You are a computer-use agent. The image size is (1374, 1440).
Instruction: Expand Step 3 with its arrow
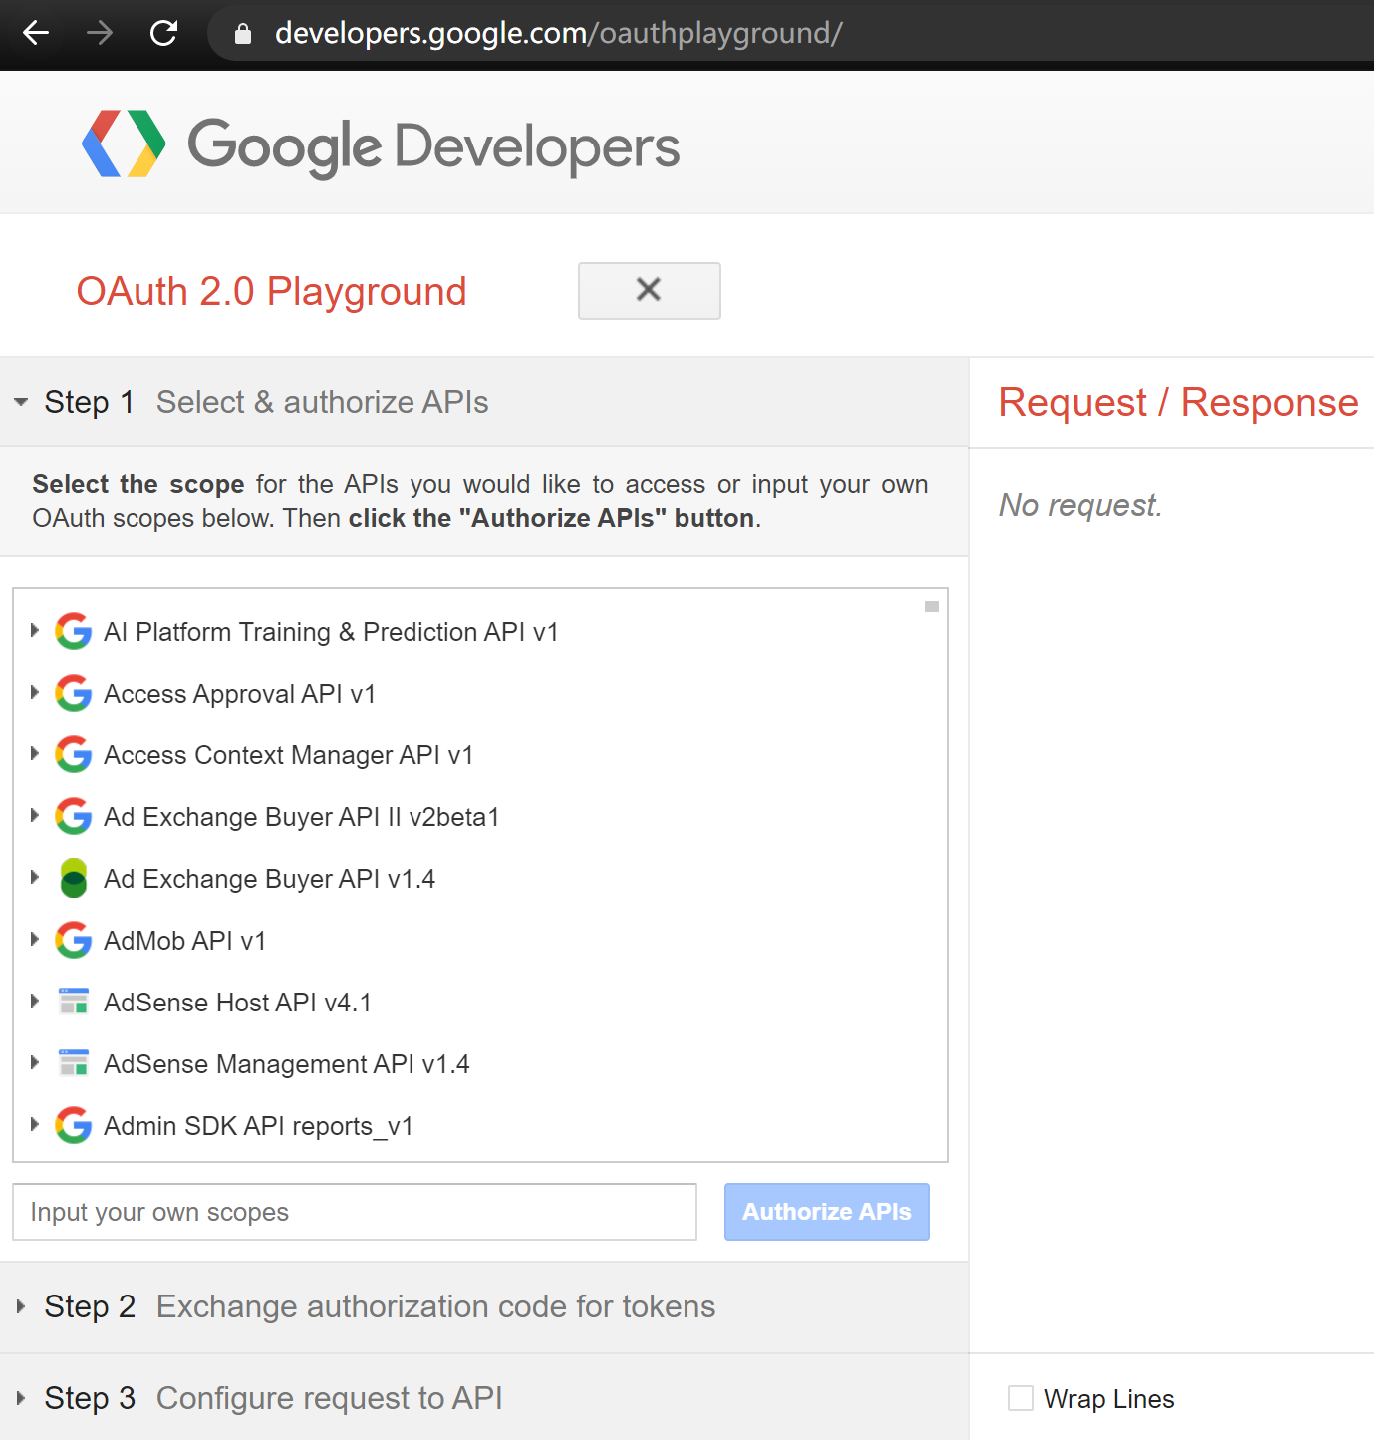tap(21, 1398)
